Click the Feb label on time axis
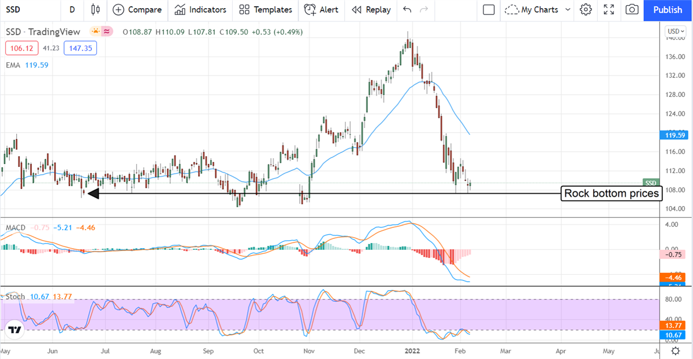Screen dimensions: 693x359 [x=460, y=350]
